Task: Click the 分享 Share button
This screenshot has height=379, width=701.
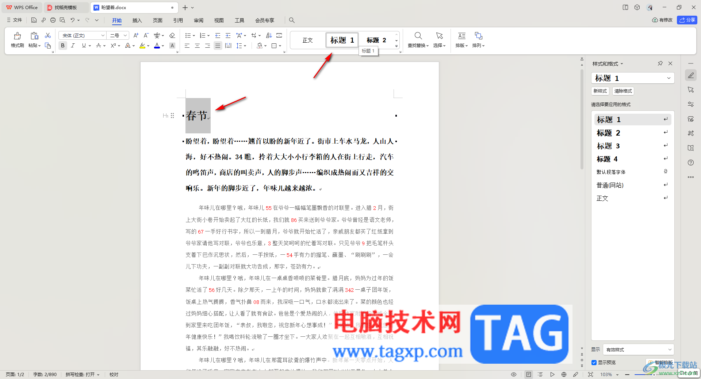Action: pos(687,20)
